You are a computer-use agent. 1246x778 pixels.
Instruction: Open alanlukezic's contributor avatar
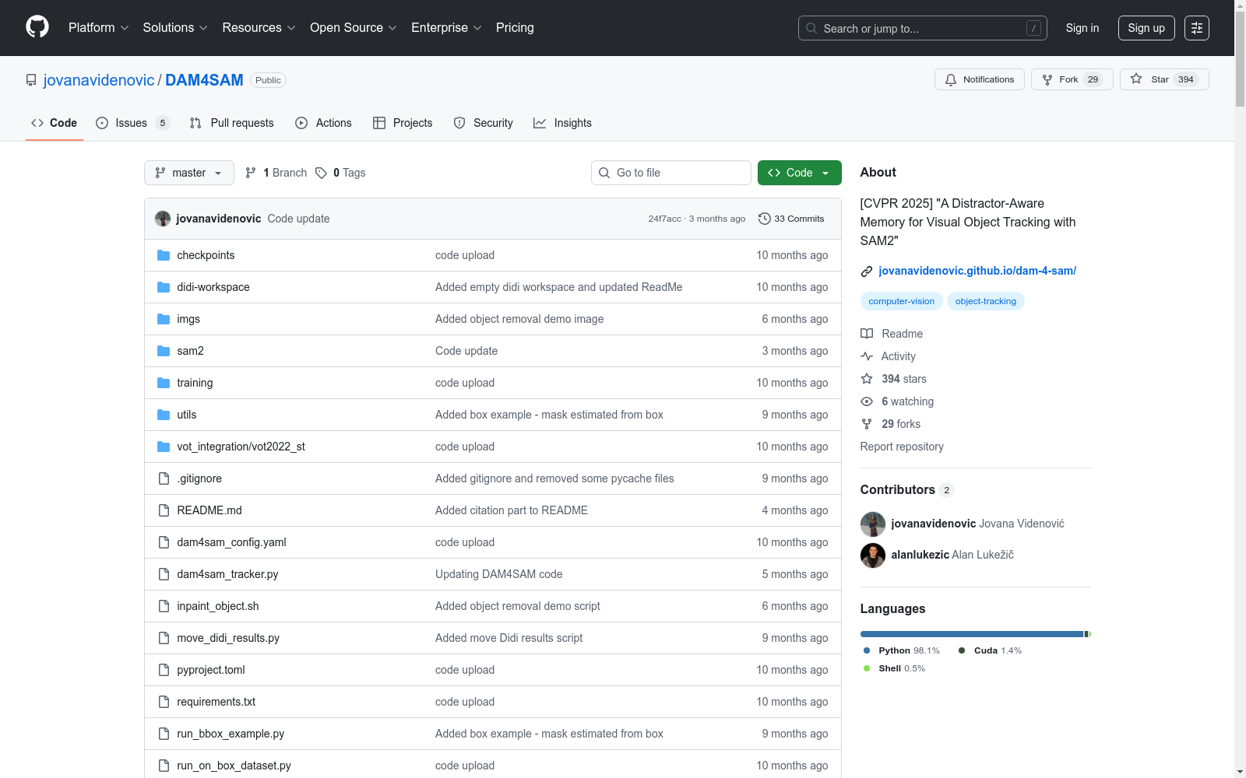tap(873, 555)
